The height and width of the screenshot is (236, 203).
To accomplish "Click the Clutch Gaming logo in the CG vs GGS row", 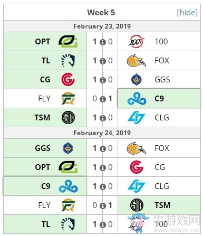I will [68, 80].
